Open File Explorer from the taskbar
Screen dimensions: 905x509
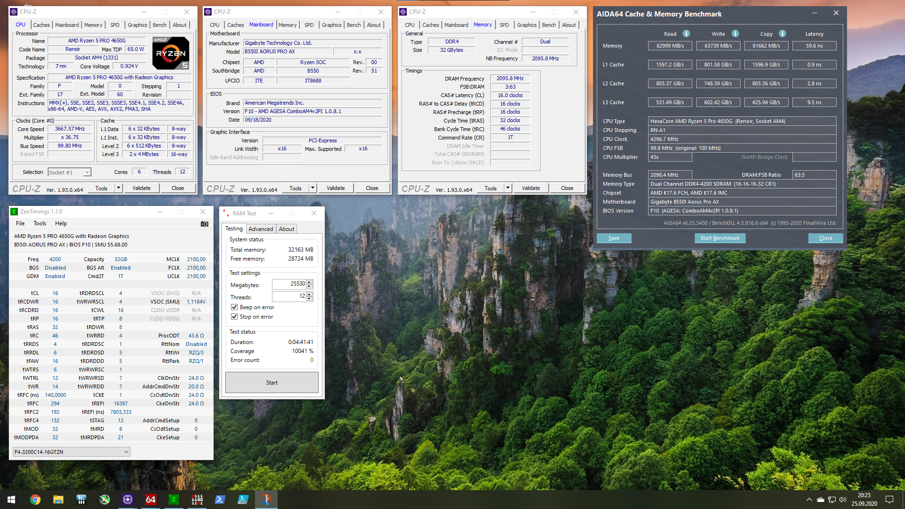58,500
